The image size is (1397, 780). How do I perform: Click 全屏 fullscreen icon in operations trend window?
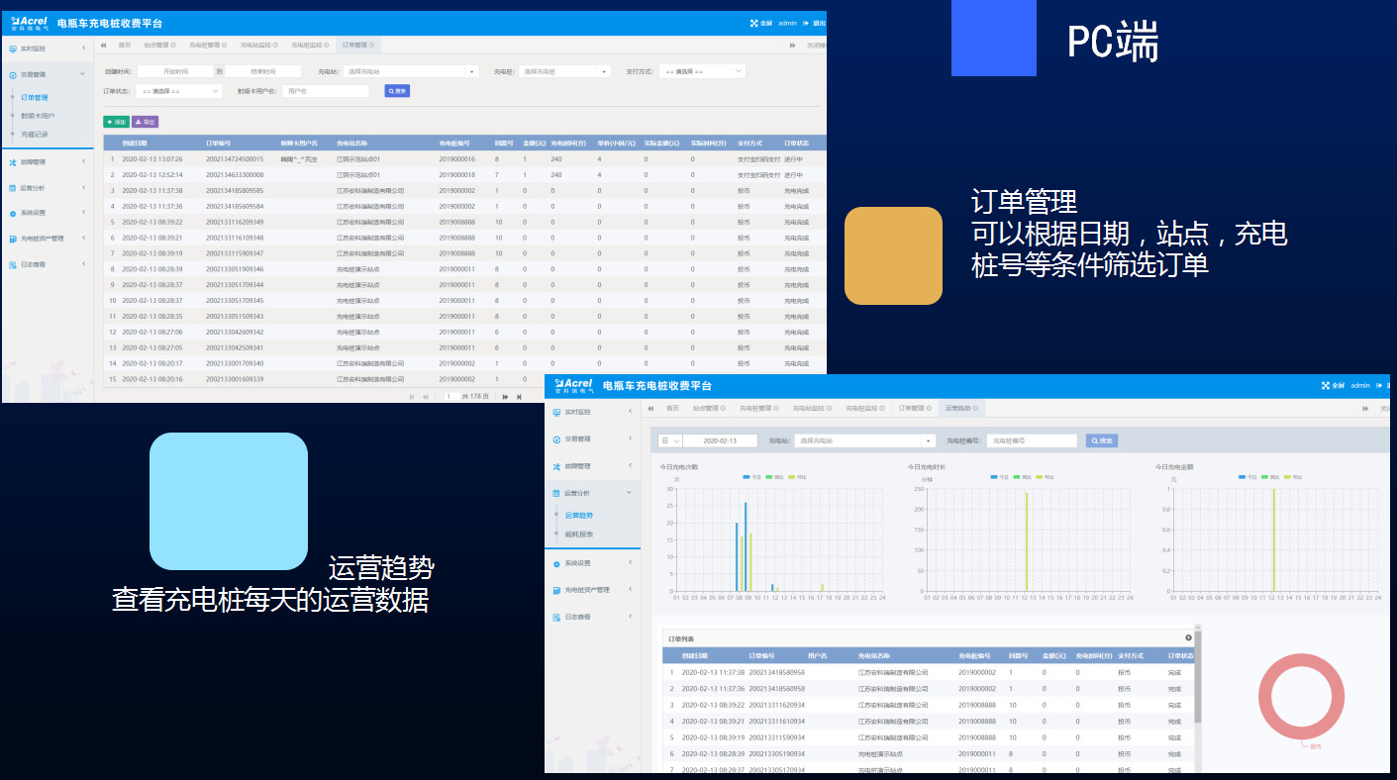(x=1325, y=385)
